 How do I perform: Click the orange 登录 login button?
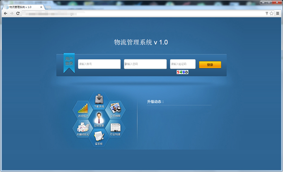pyautogui.click(x=210, y=65)
